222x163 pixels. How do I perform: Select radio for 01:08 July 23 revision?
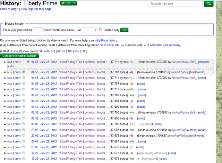(x=24, y=124)
